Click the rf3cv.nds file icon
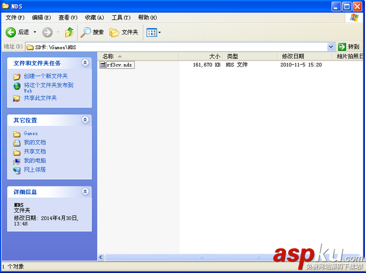Screen dimensions: 366x273 tap(103, 65)
